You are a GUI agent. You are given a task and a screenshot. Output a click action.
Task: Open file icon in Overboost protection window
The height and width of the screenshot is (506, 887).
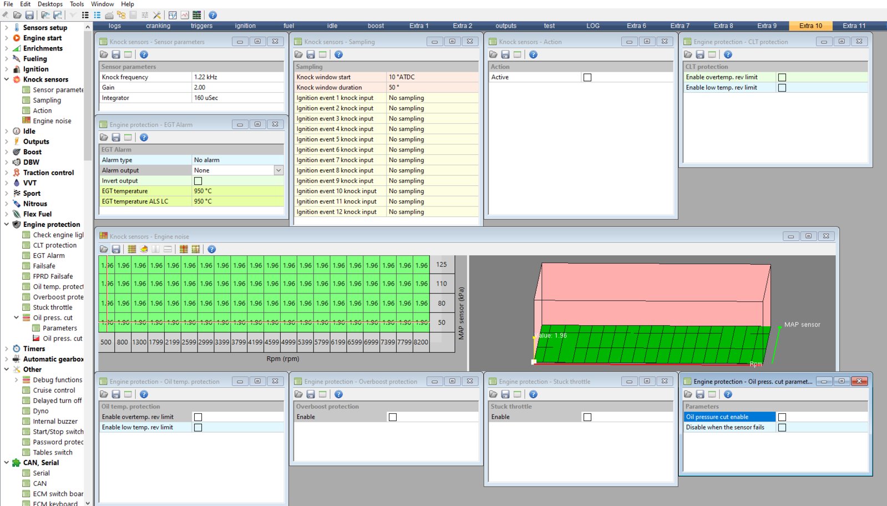coord(298,394)
